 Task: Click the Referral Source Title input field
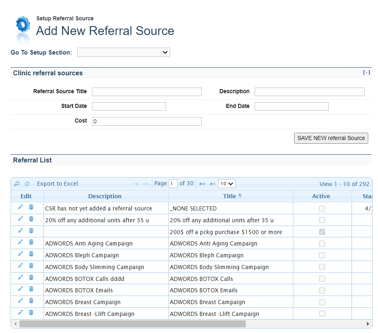click(x=146, y=92)
